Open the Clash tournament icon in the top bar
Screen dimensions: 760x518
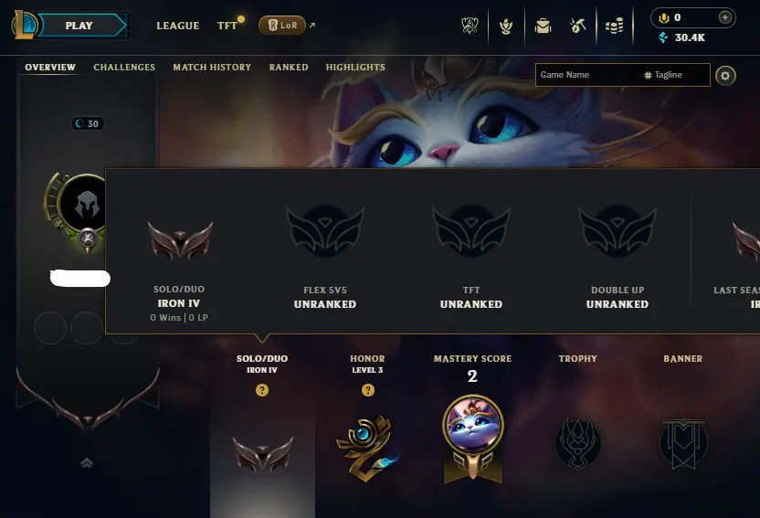pyautogui.click(x=470, y=26)
